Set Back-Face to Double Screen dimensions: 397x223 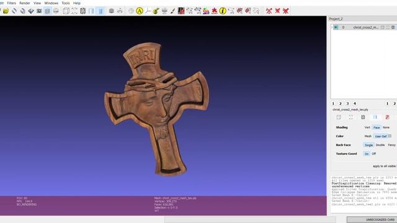(x=380, y=145)
